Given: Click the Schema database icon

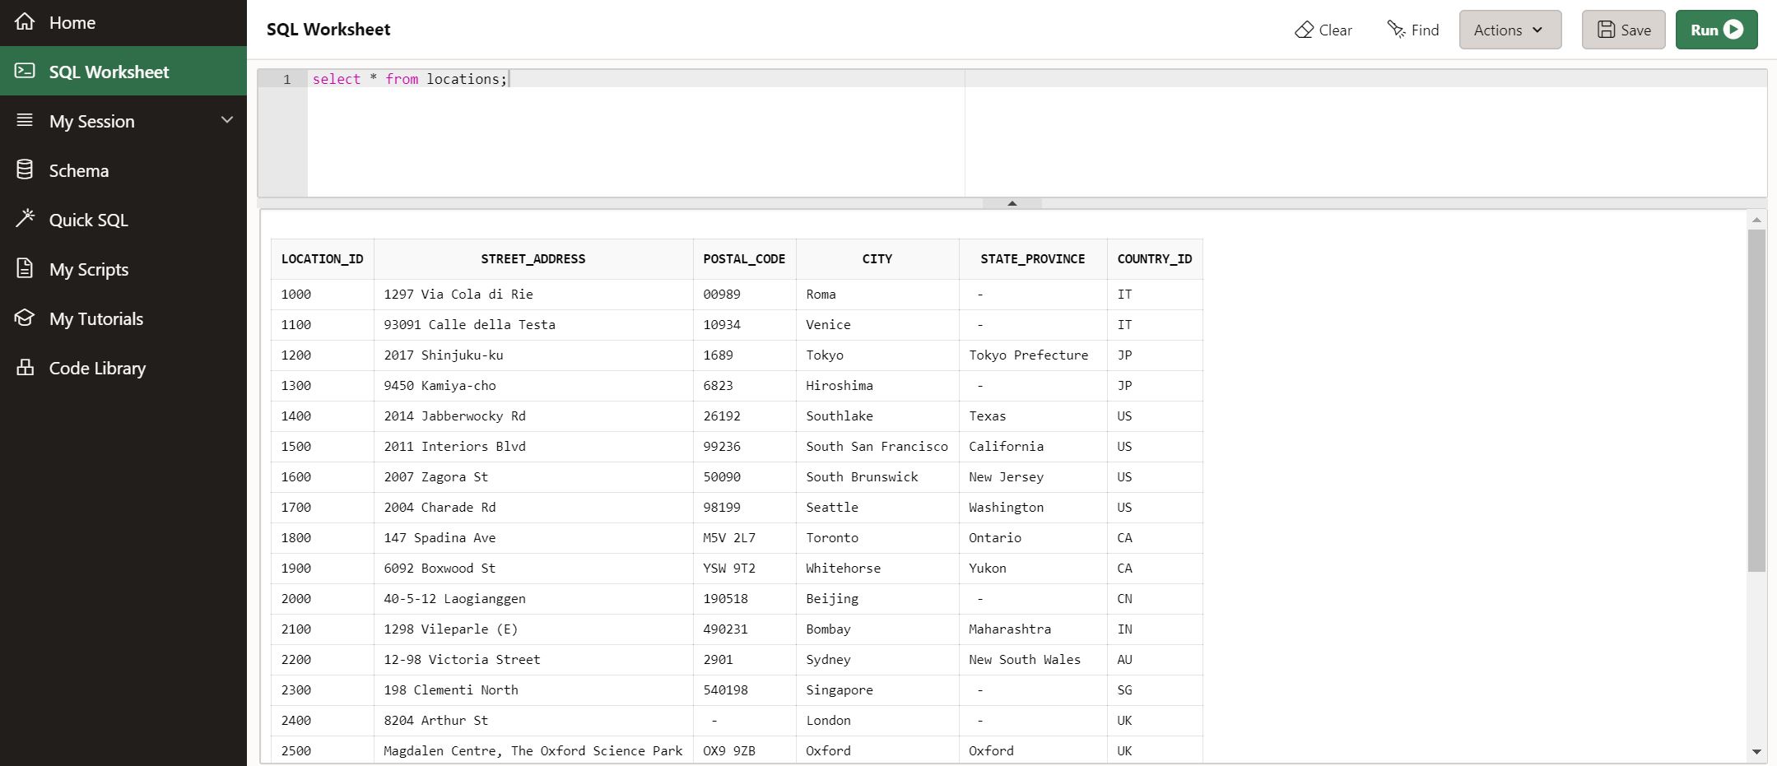Looking at the screenshot, I should point(25,169).
